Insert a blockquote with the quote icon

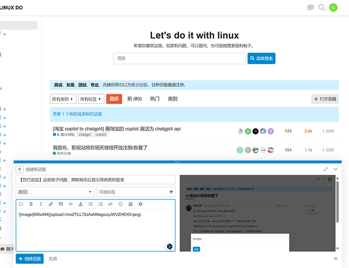61,204
